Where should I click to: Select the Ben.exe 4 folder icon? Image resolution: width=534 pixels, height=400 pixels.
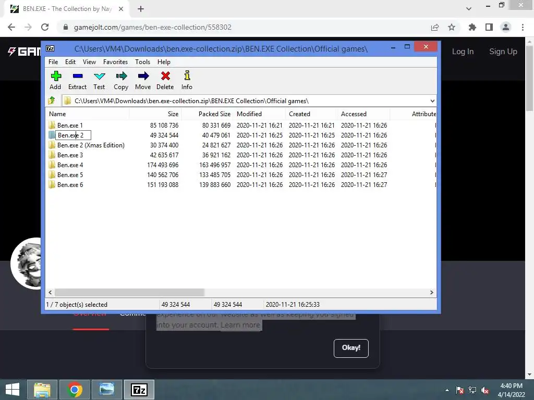(x=52, y=165)
